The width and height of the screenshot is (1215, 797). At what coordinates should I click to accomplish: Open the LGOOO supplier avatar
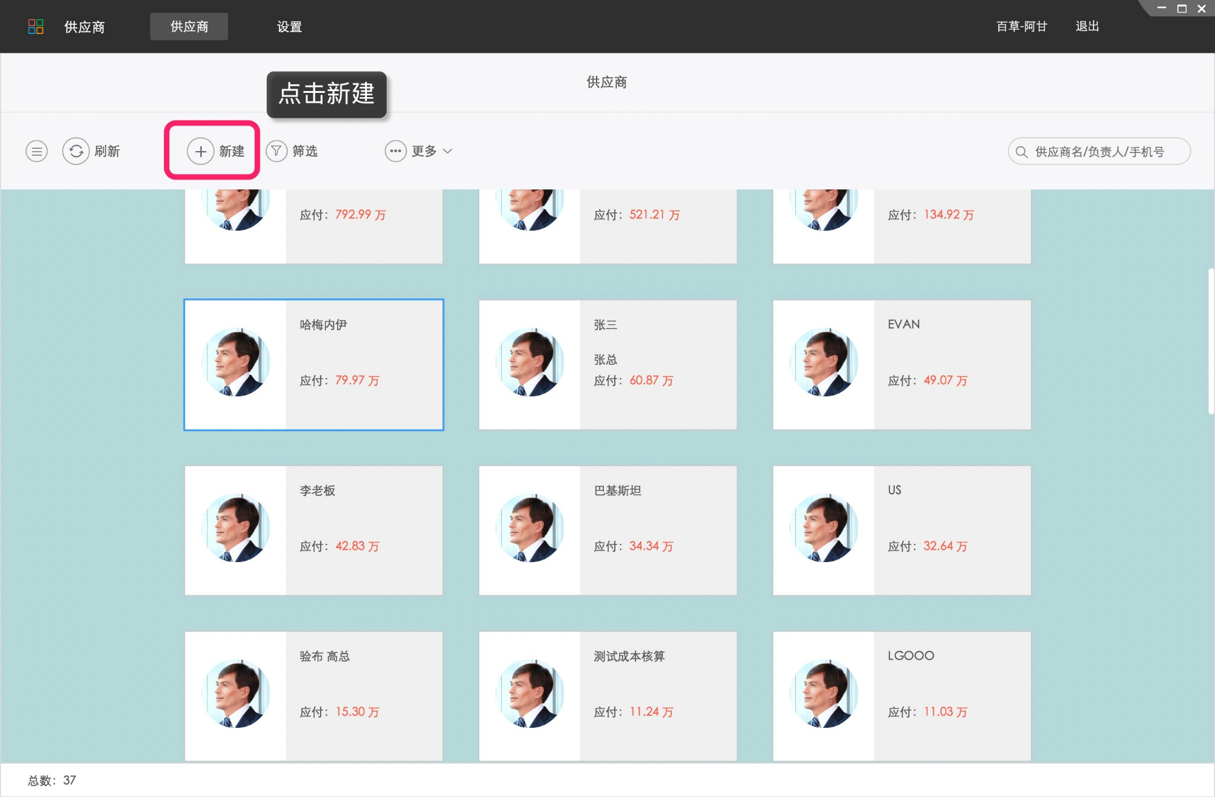(x=824, y=694)
